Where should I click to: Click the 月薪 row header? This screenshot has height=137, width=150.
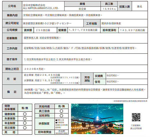tap(12, 79)
